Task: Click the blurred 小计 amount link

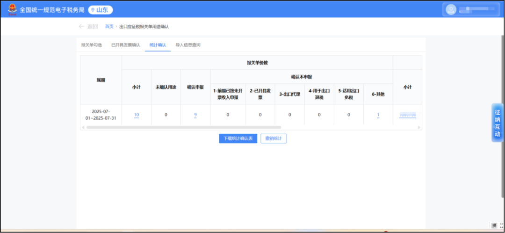Action: point(407,115)
